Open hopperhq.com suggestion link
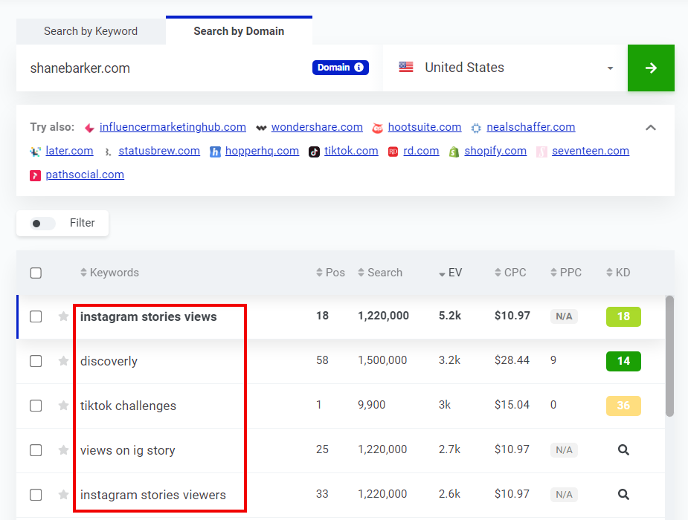 click(x=262, y=151)
